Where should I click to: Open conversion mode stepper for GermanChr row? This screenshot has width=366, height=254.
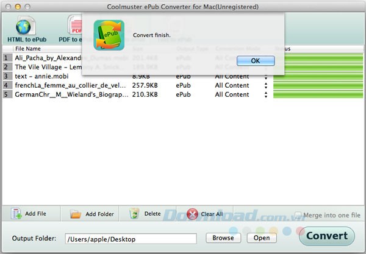(x=265, y=94)
